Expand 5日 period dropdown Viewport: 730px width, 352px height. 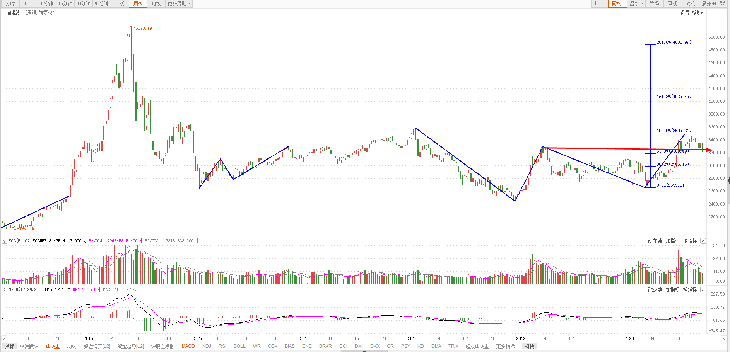click(30, 3)
